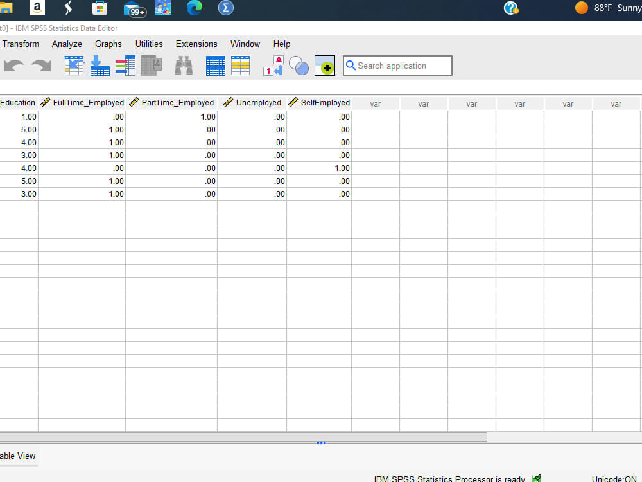Launch Microsoft Edge from the taskbar
The height and width of the screenshot is (482, 642).
(194, 8)
